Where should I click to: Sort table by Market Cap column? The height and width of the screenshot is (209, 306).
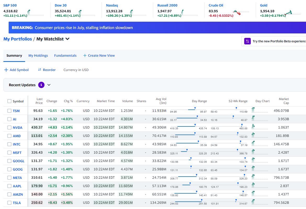[x=284, y=101]
